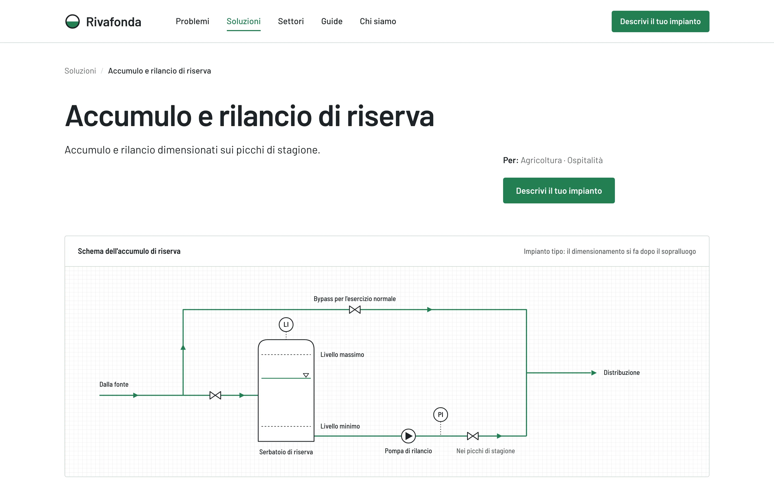Click the Ospitalità sector label
Viewport: 774px width, 483px height.
[x=585, y=160]
